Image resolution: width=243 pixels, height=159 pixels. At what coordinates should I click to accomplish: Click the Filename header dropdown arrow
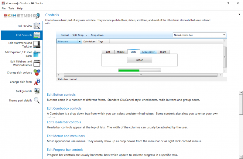tap(80, 41)
